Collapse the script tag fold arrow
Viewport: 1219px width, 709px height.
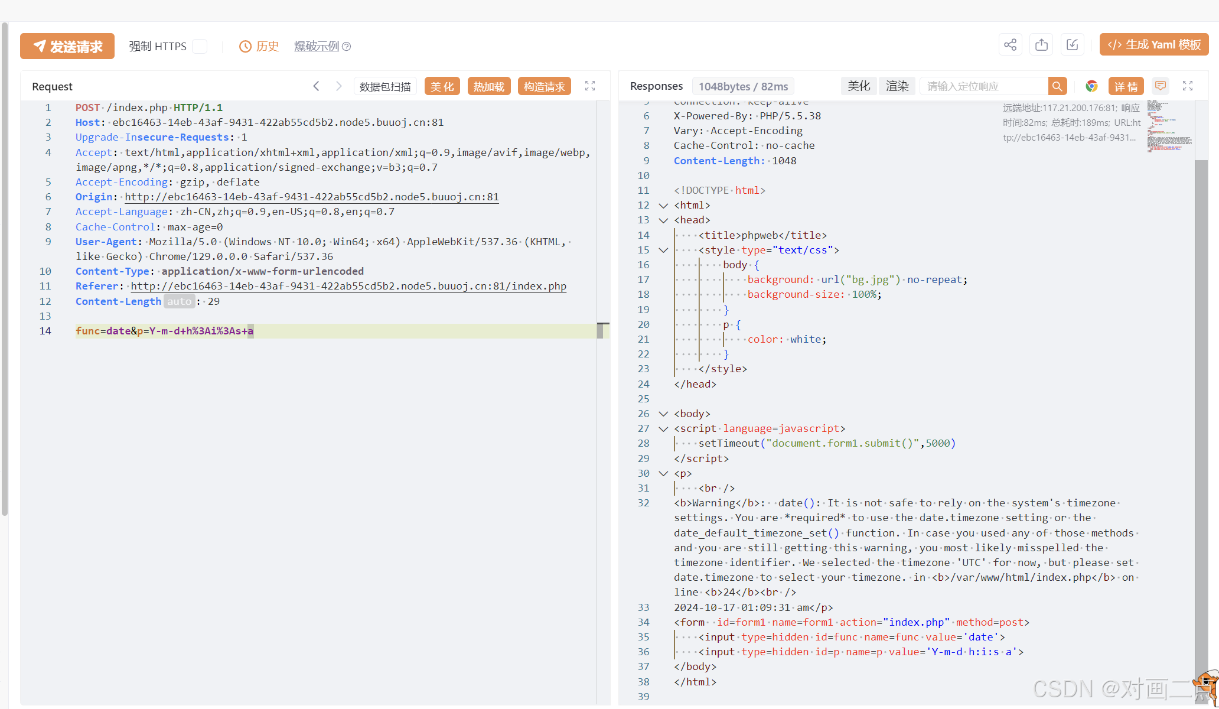[x=663, y=429]
